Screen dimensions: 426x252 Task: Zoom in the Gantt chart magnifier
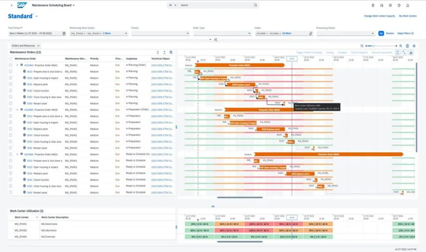tap(401, 46)
